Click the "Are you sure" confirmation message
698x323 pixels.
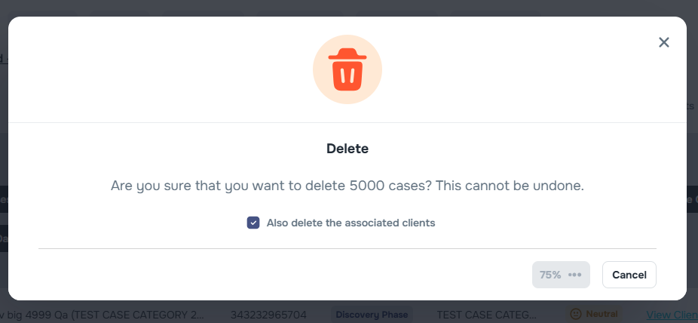point(347,185)
